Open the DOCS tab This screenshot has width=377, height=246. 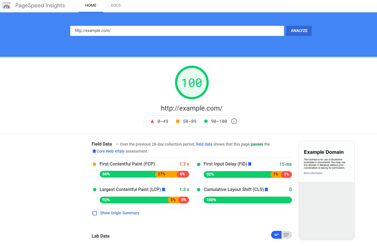pyautogui.click(x=115, y=5)
